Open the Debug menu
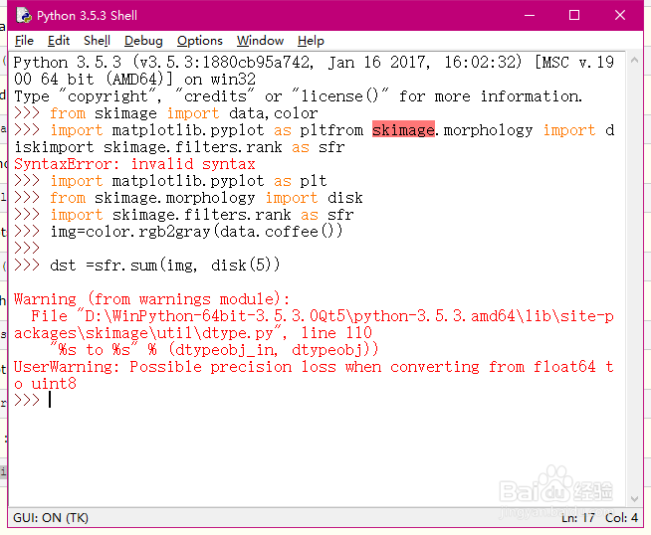651x535 pixels. [x=143, y=41]
